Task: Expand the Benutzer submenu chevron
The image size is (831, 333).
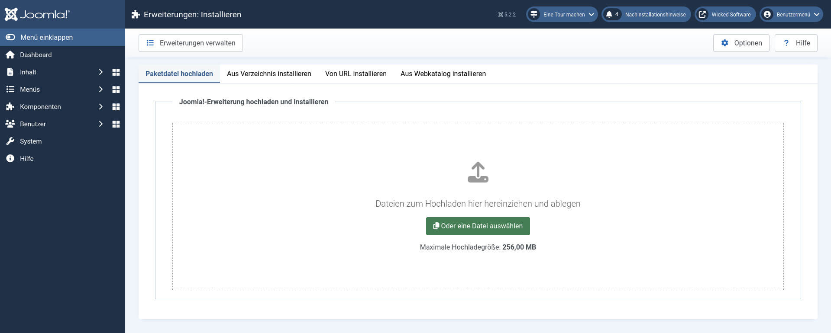Action: click(100, 124)
